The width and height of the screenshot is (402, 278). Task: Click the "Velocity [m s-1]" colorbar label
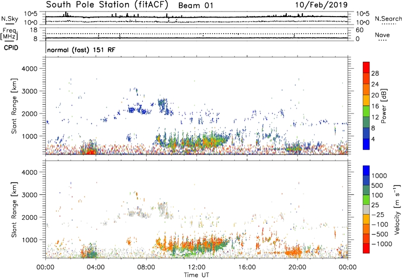click(x=397, y=209)
